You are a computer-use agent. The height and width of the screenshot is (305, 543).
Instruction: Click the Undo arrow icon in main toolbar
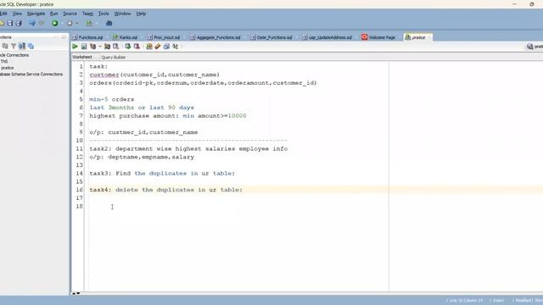(32, 23)
